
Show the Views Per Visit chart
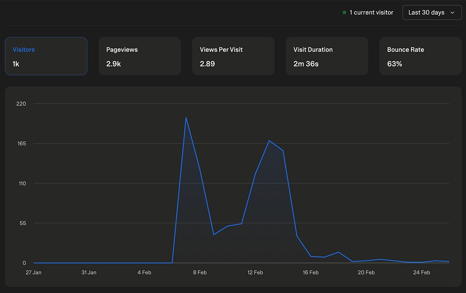coord(233,56)
